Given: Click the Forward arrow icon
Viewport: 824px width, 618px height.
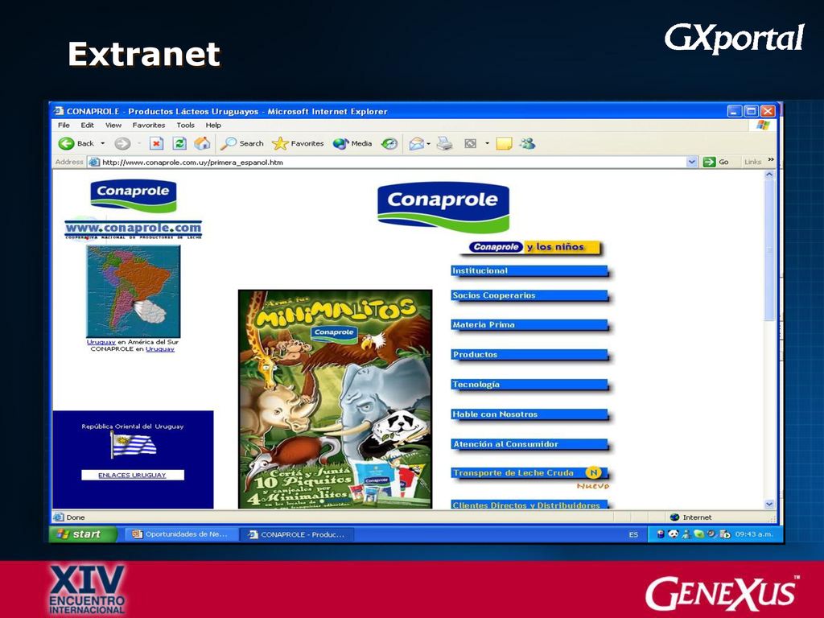Looking at the screenshot, I should pyautogui.click(x=122, y=143).
